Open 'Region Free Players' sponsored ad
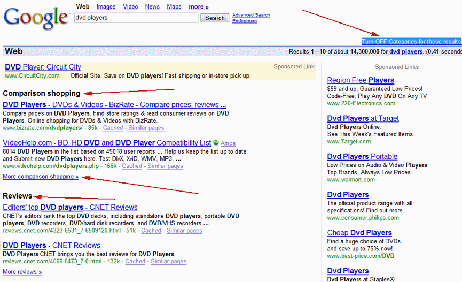The width and height of the screenshot is (462, 282). tap(361, 80)
